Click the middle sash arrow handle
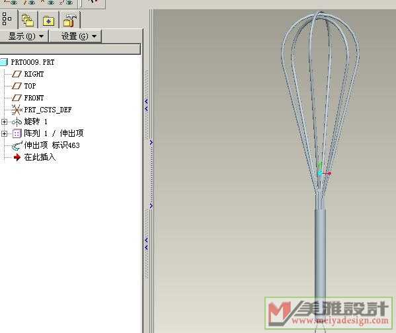396x333 pixels. [x=151, y=143]
